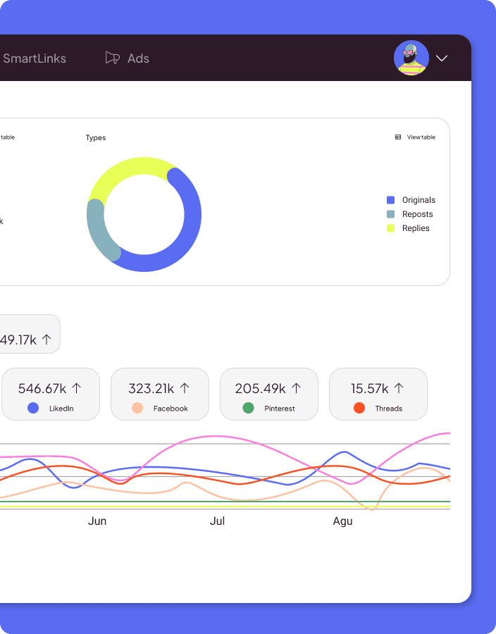
Task: Select the Facebook text label
Action: tap(170, 409)
